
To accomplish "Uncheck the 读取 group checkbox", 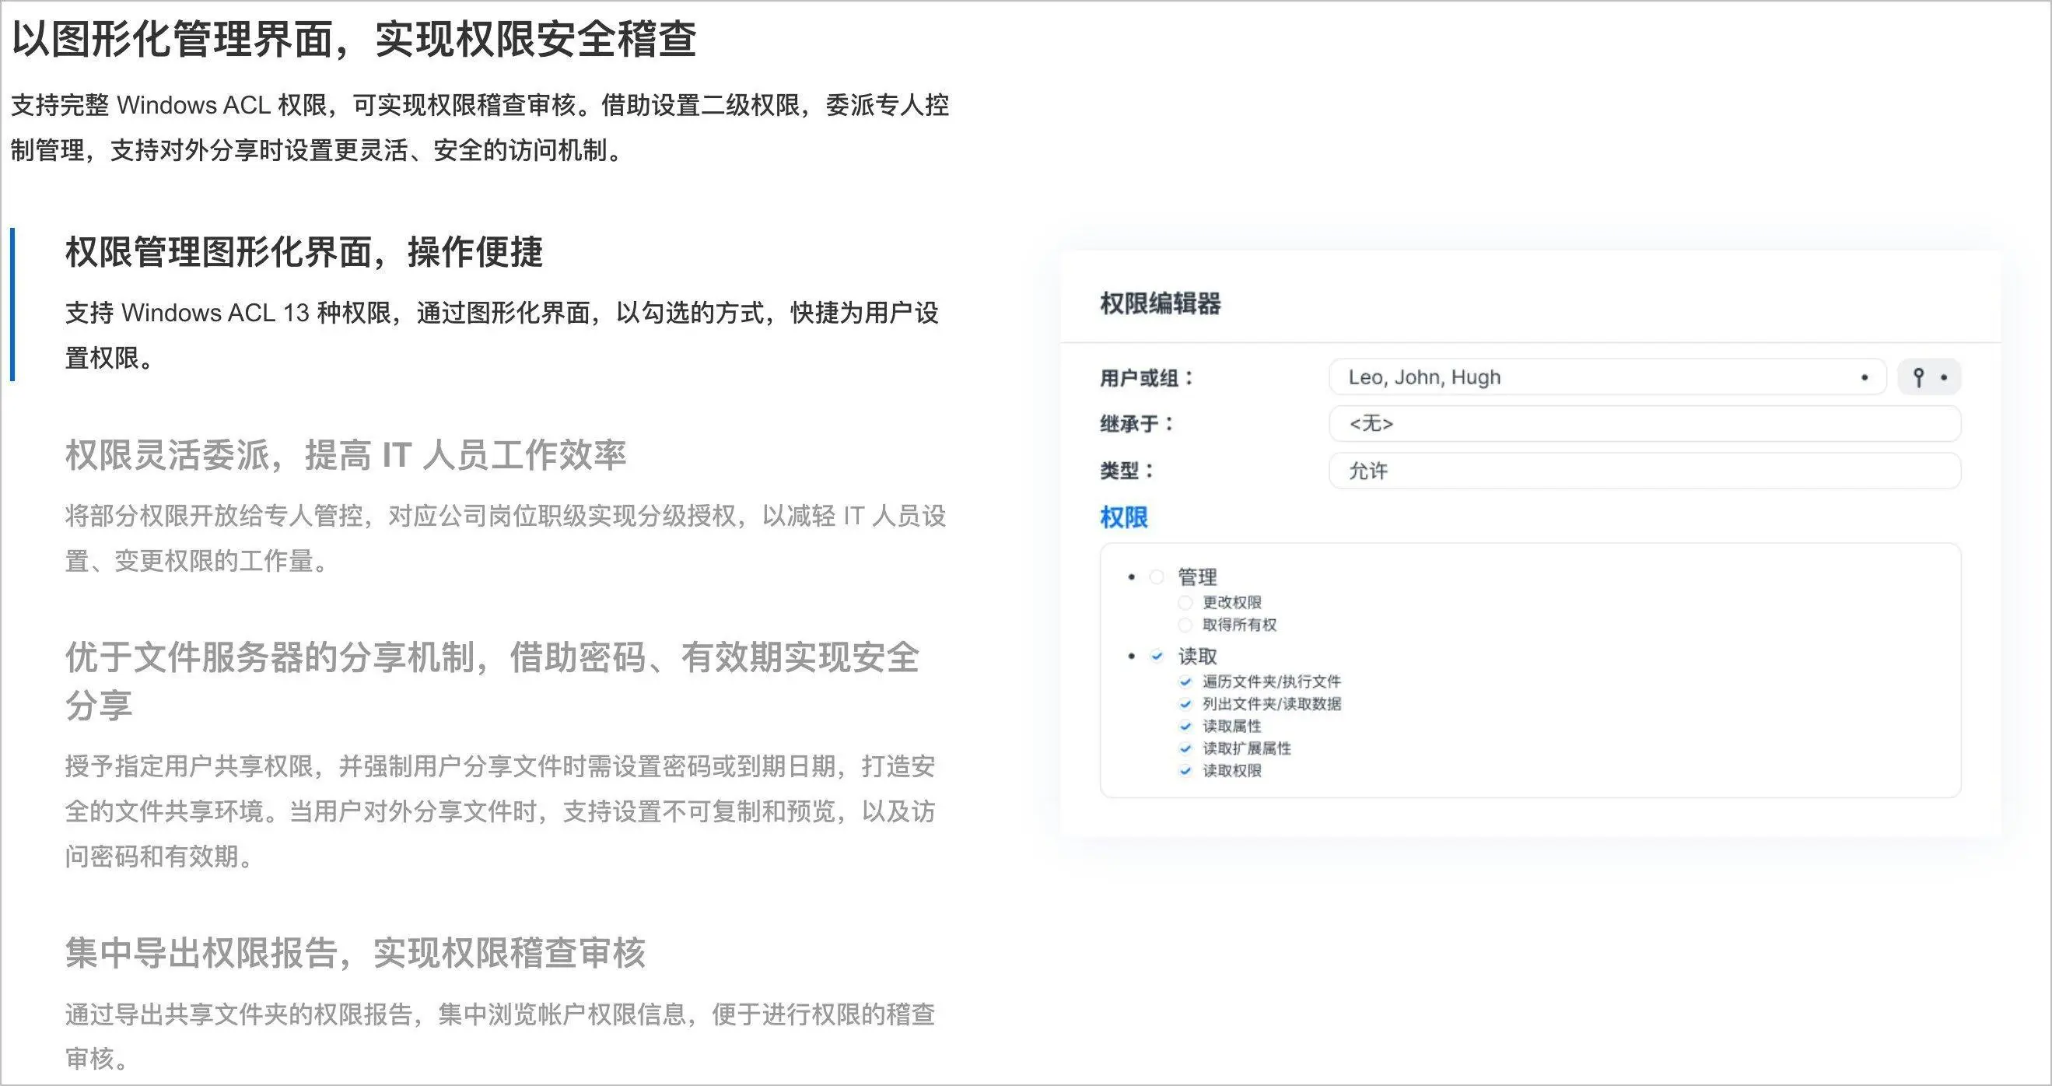I will click(1157, 657).
